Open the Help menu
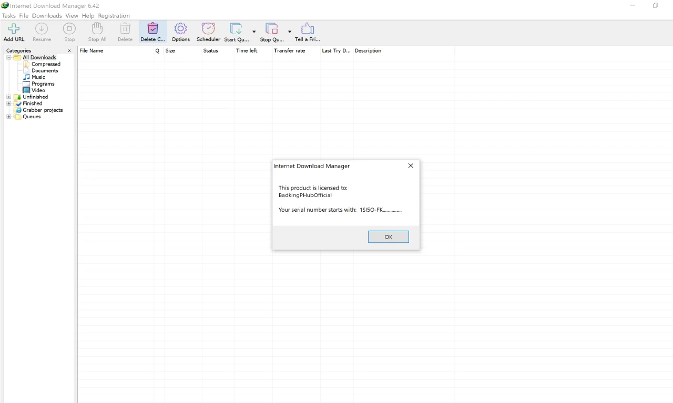 tap(88, 16)
